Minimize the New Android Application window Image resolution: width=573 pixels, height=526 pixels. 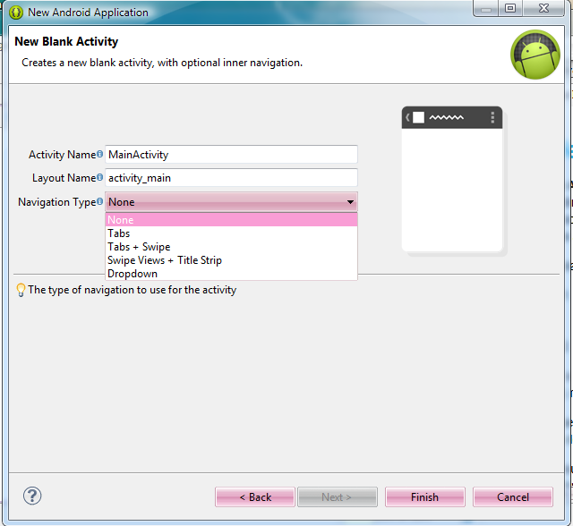485,8
